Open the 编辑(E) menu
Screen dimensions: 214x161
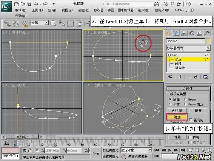[20, 10]
